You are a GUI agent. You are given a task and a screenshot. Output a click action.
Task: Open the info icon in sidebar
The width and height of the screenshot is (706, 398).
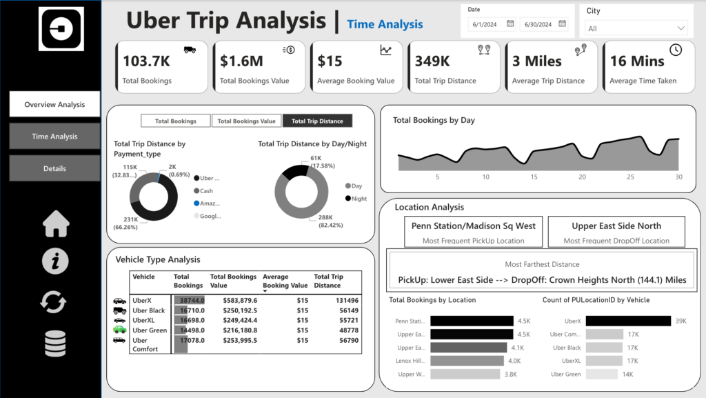point(55,261)
